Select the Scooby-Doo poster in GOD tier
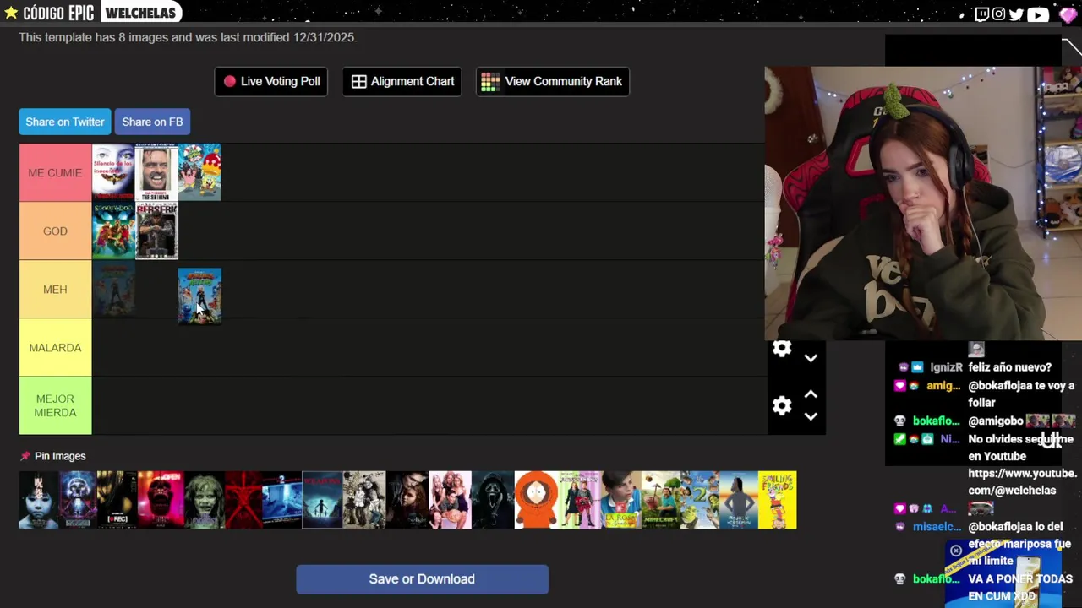The width and height of the screenshot is (1082, 608). pos(113,231)
